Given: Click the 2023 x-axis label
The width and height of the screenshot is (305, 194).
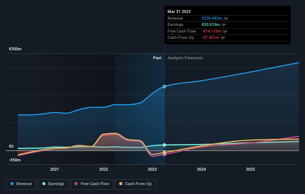Looking at the screenshot, I should pos(152,169).
